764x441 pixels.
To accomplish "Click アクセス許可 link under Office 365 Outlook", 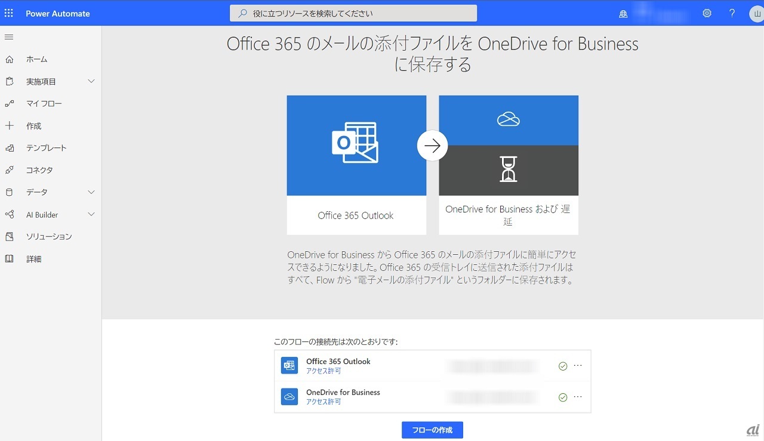I will 324,371.
